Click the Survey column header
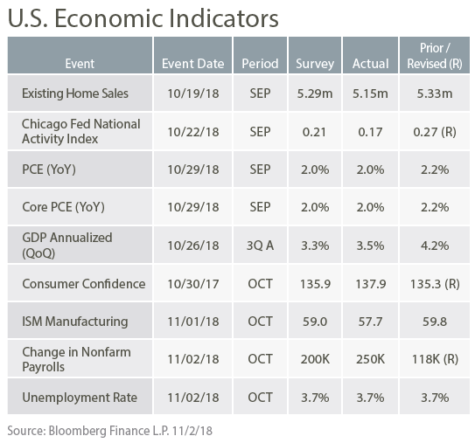This screenshot has height=443, width=475. point(315,55)
